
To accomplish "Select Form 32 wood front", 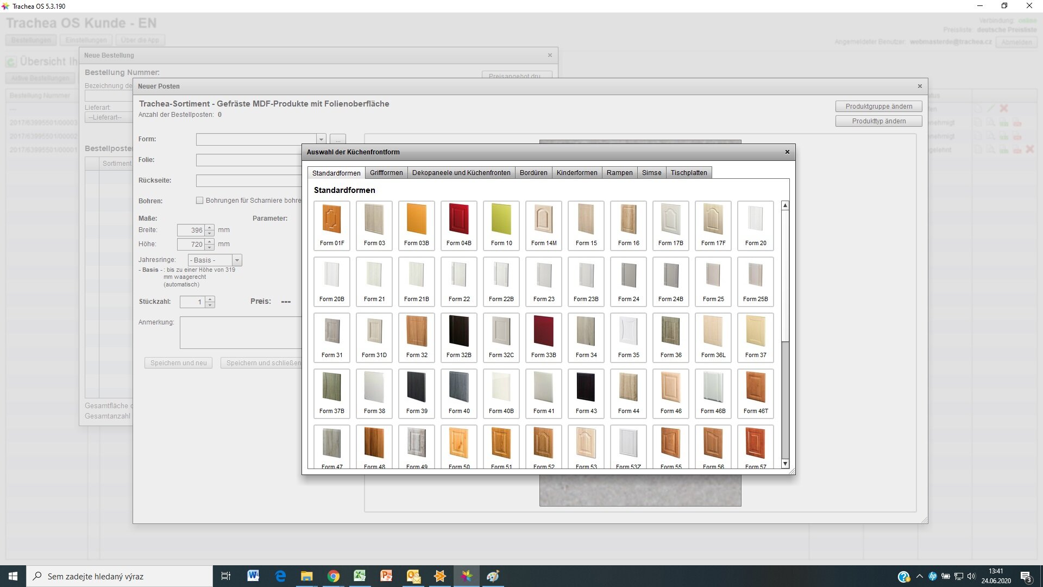I will coord(417,338).
